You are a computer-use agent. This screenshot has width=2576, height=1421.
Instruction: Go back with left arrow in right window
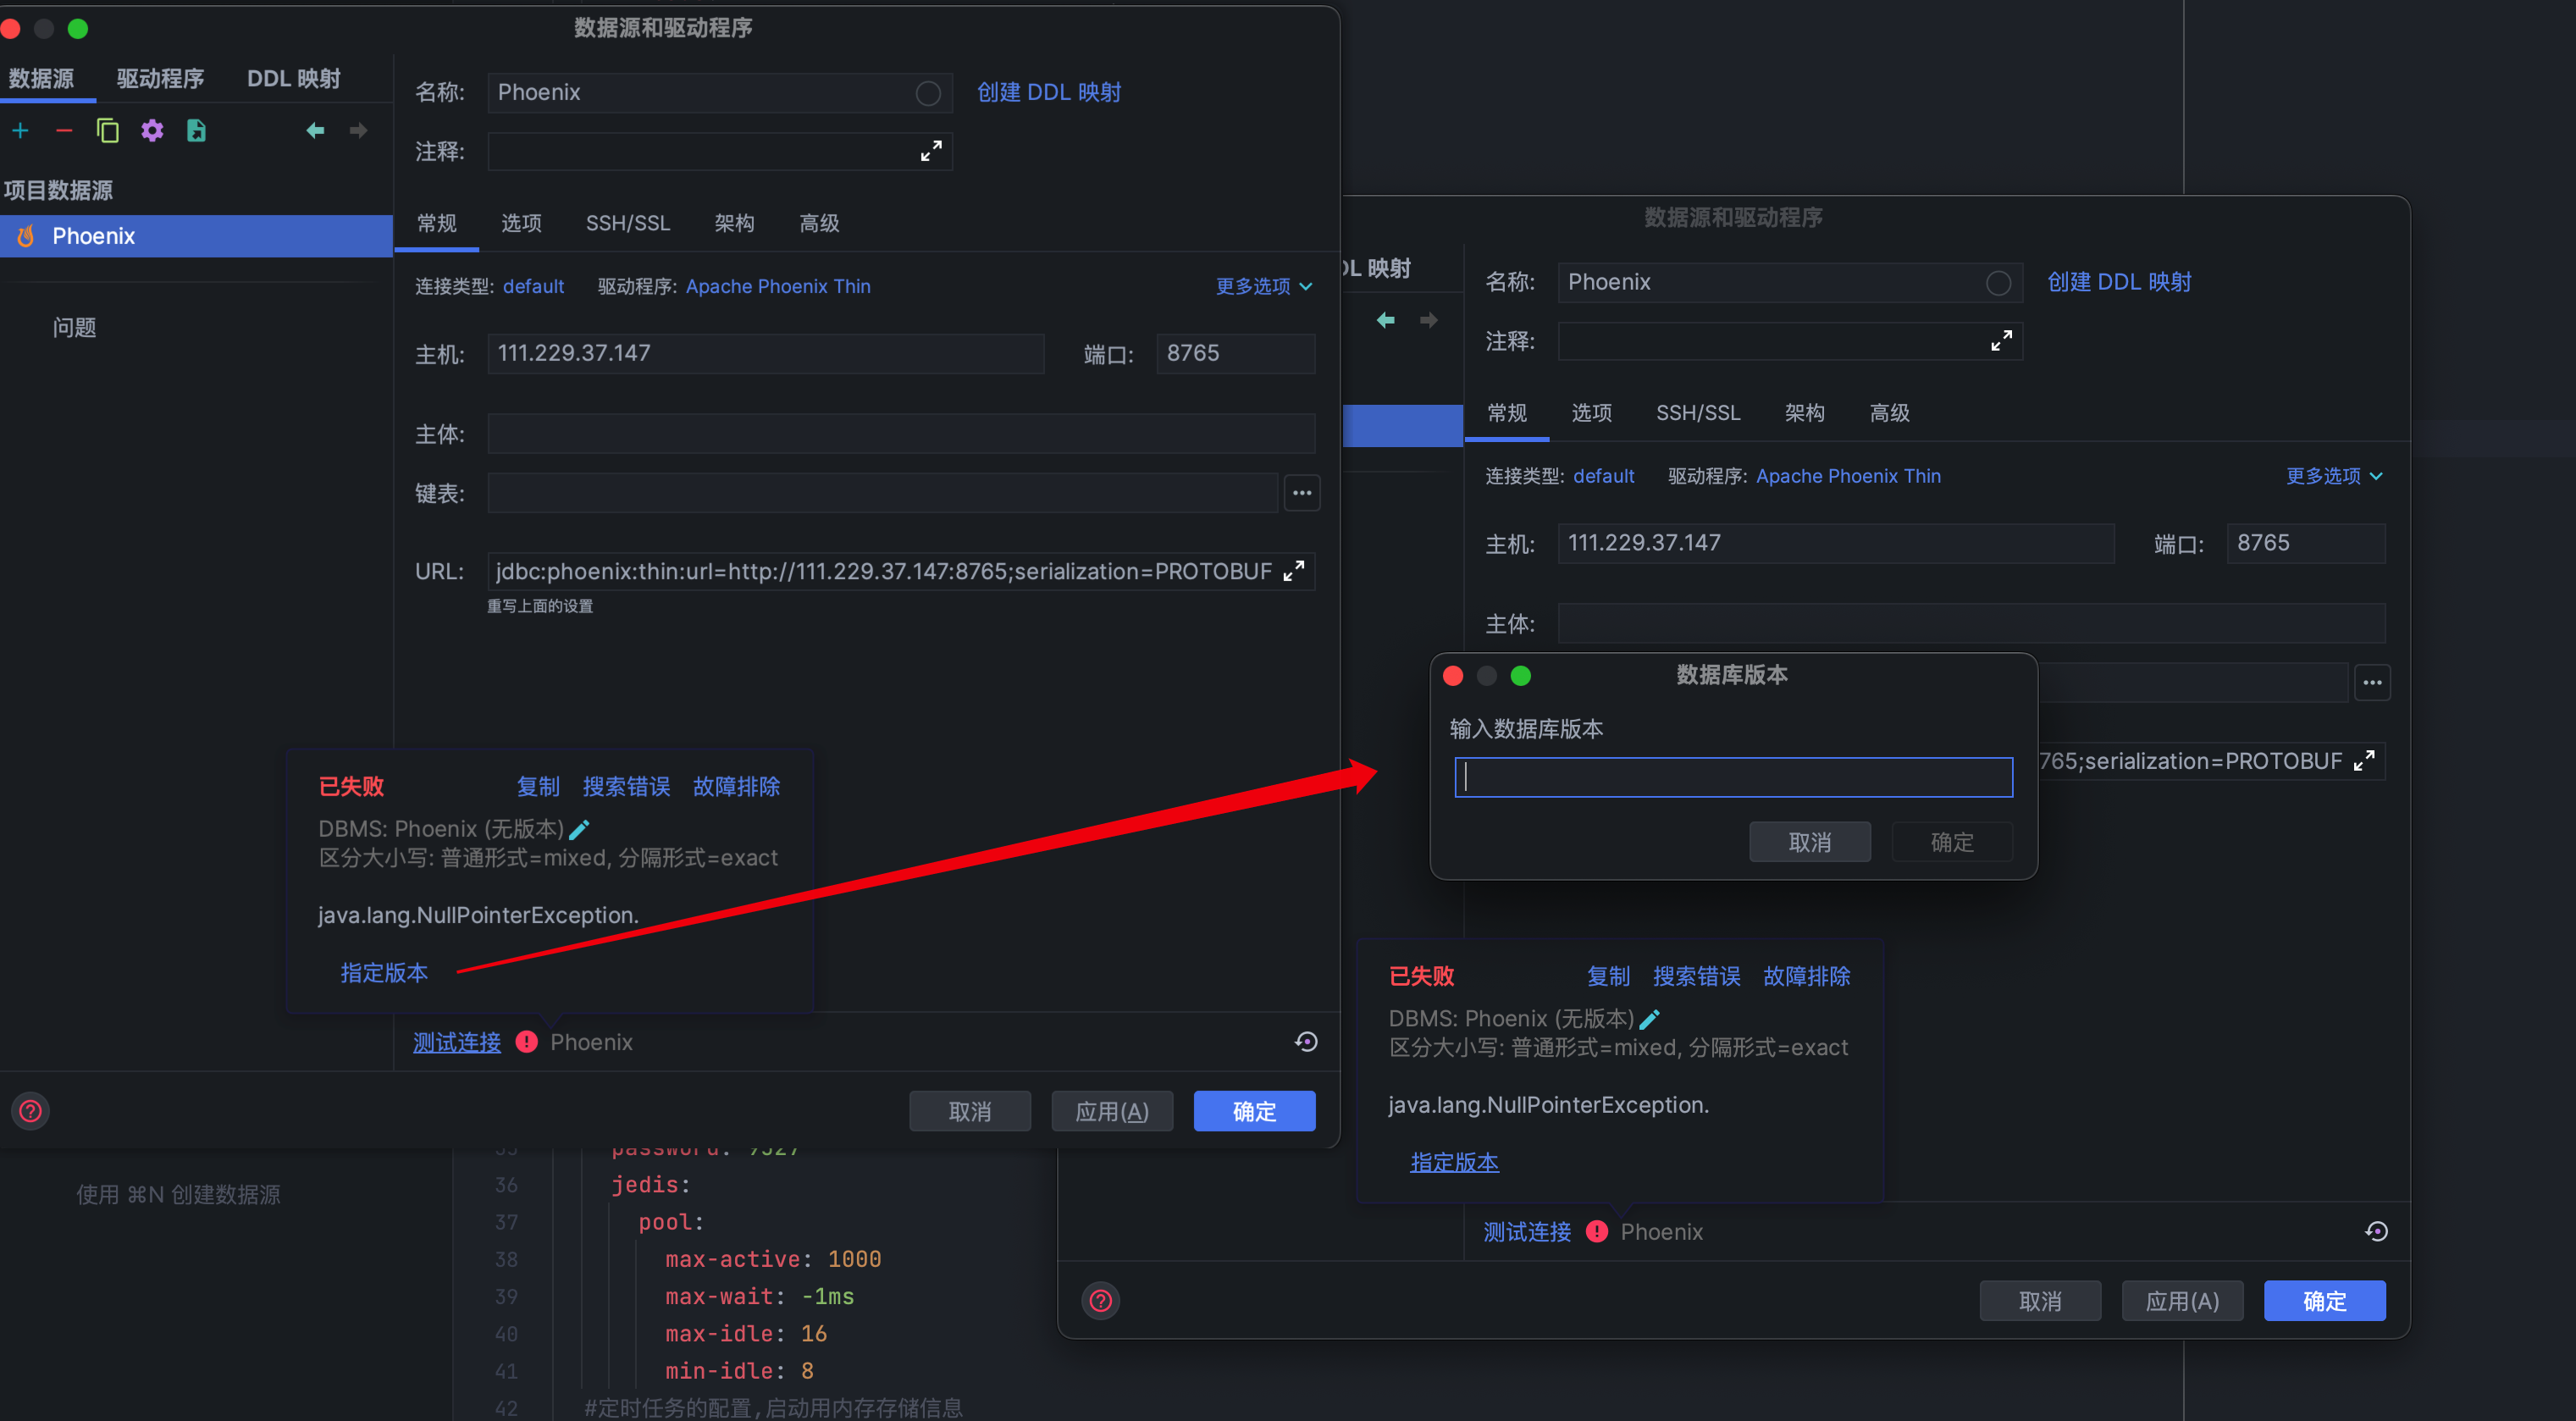1385,320
